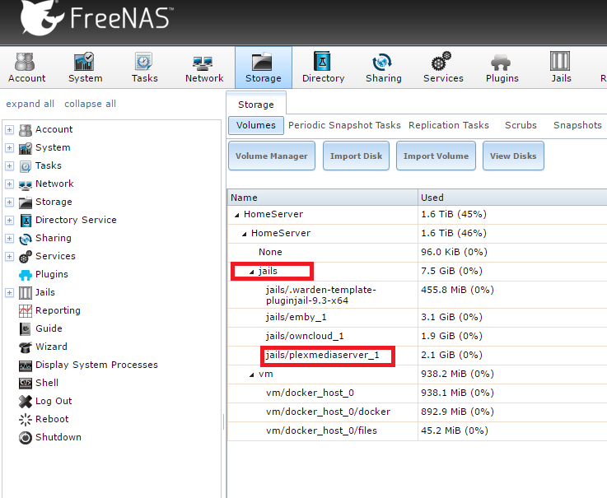Click Log Out icon in sidebar

26,401
